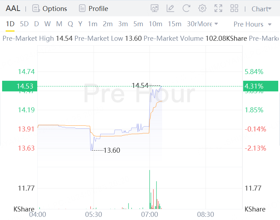Switch to the 5D timeframe tab

pos(24,24)
